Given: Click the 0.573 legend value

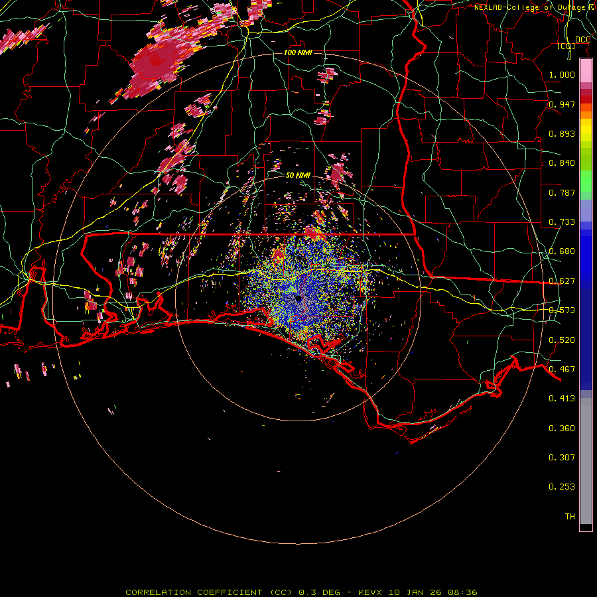Looking at the screenshot, I should [x=562, y=310].
